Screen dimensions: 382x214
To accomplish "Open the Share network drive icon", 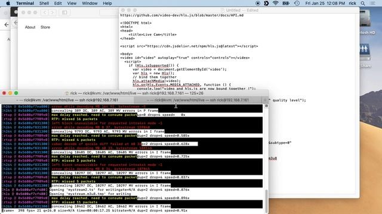I will tap(365, 56).
